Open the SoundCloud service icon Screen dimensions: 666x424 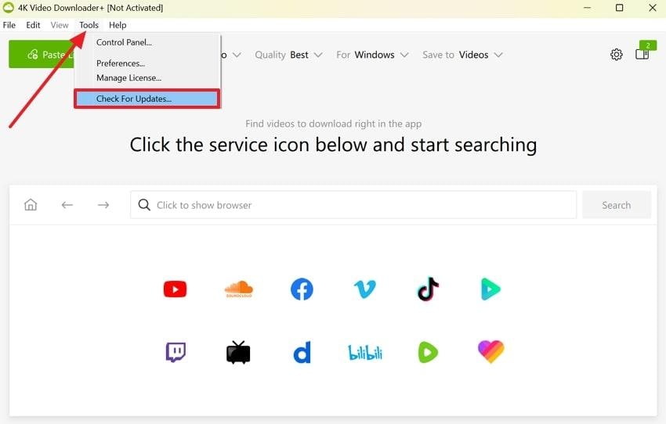(239, 289)
